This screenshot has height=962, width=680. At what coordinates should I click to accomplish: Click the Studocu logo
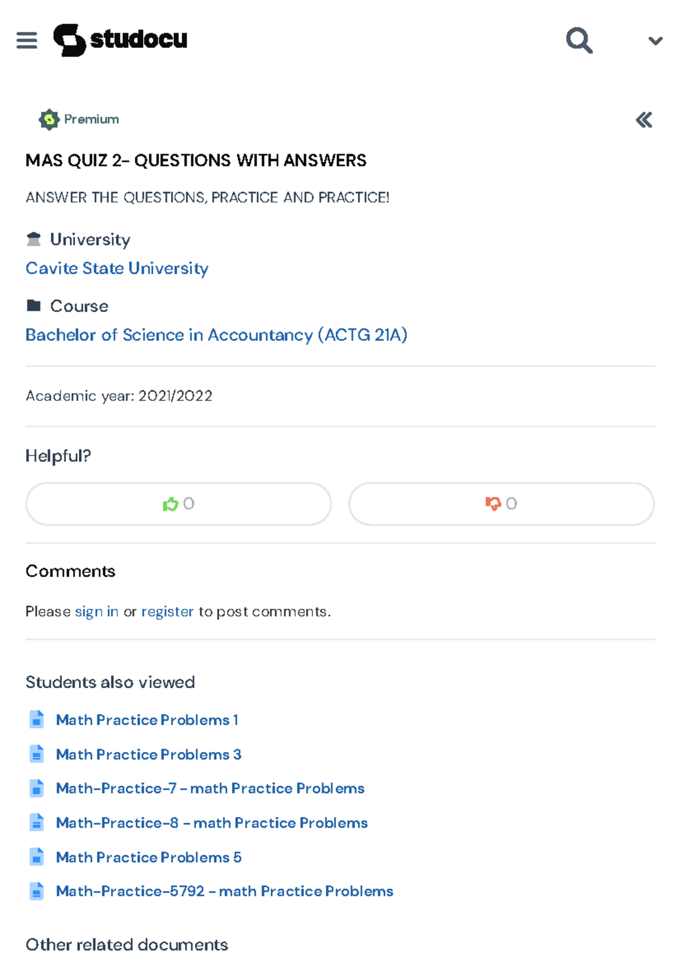click(122, 40)
